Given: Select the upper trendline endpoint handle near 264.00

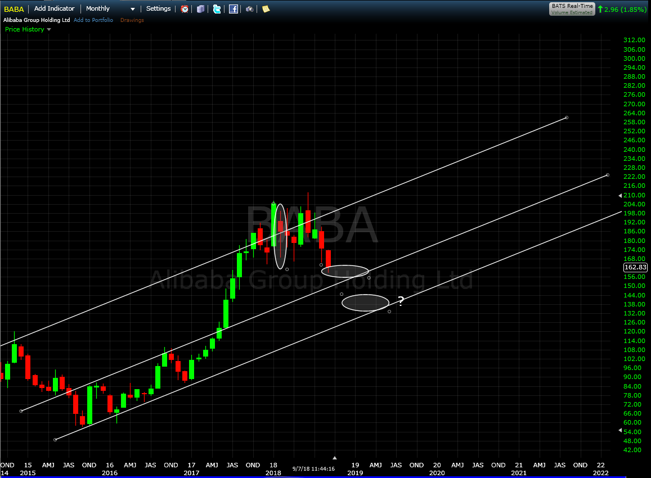Looking at the screenshot, I should pyautogui.click(x=567, y=118).
